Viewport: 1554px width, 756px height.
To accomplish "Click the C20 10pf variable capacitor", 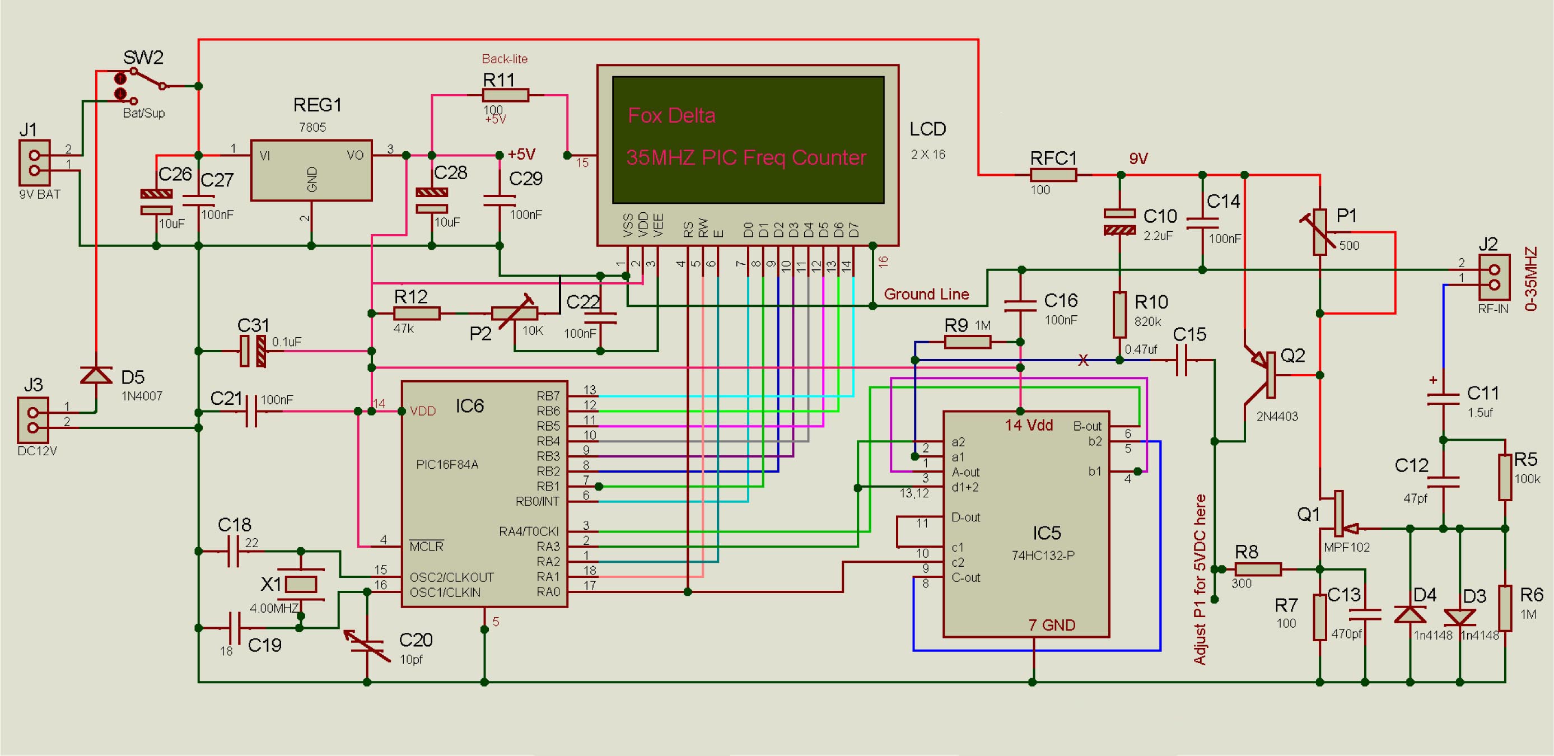I will click(367, 646).
